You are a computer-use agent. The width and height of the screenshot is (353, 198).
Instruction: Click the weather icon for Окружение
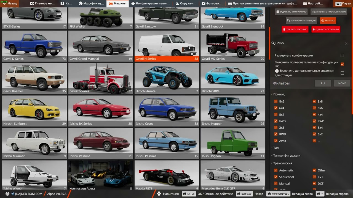[177, 4]
